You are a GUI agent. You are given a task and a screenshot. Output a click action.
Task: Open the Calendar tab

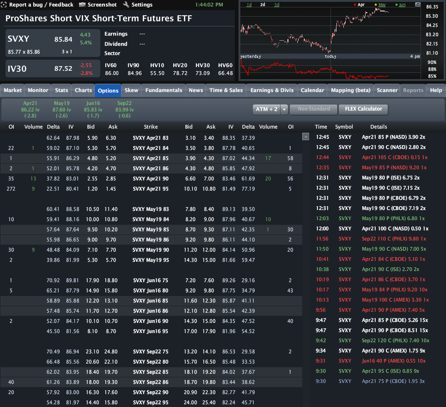[x=312, y=90]
